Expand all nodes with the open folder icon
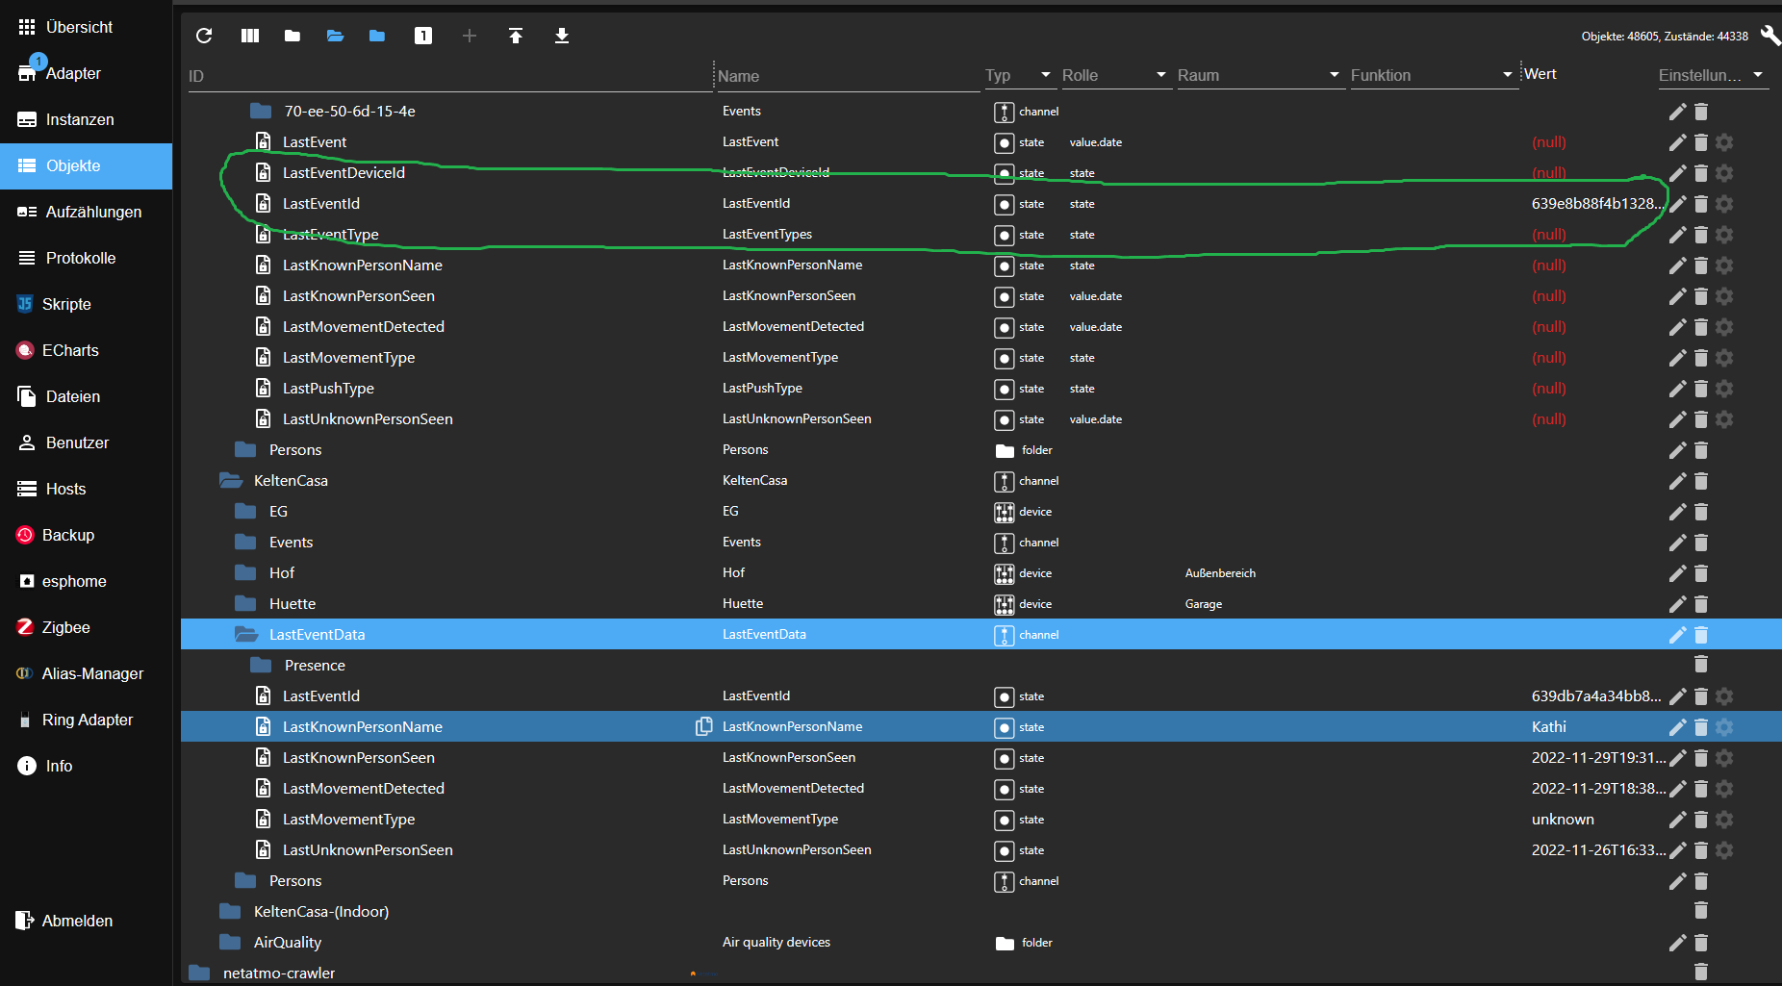Viewport: 1782px width, 986px height. [334, 36]
